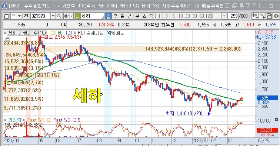
Task: Toggle the square before RSI 강세패턴 label
Action: click(75, 33)
